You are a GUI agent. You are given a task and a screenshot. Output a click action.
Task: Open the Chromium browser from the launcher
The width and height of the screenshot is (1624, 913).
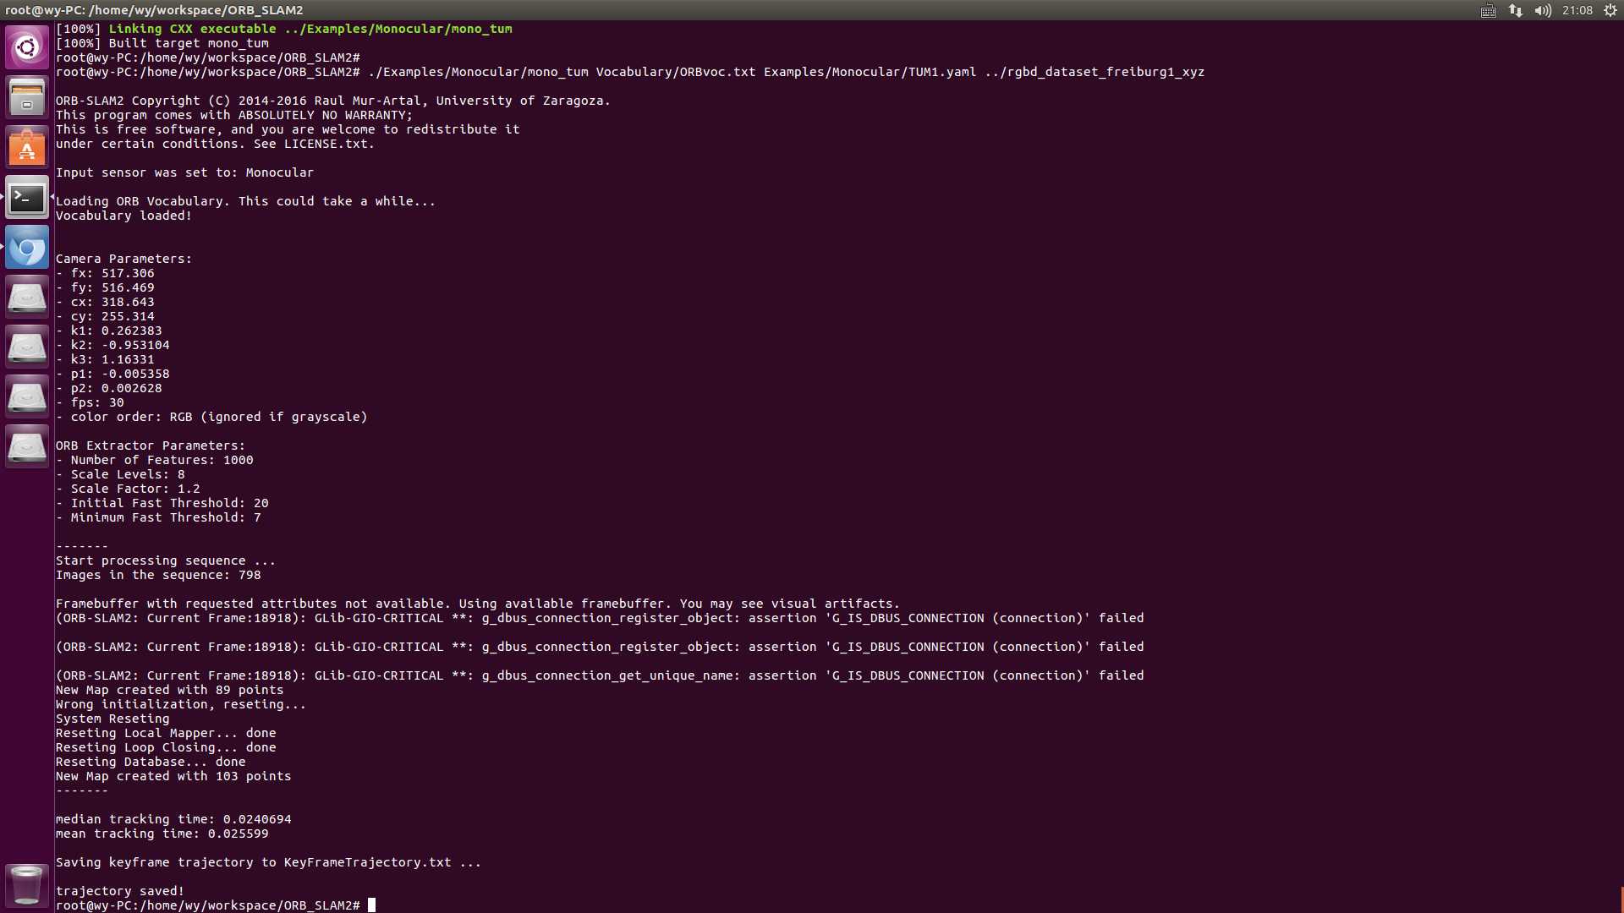[x=27, y=247]
